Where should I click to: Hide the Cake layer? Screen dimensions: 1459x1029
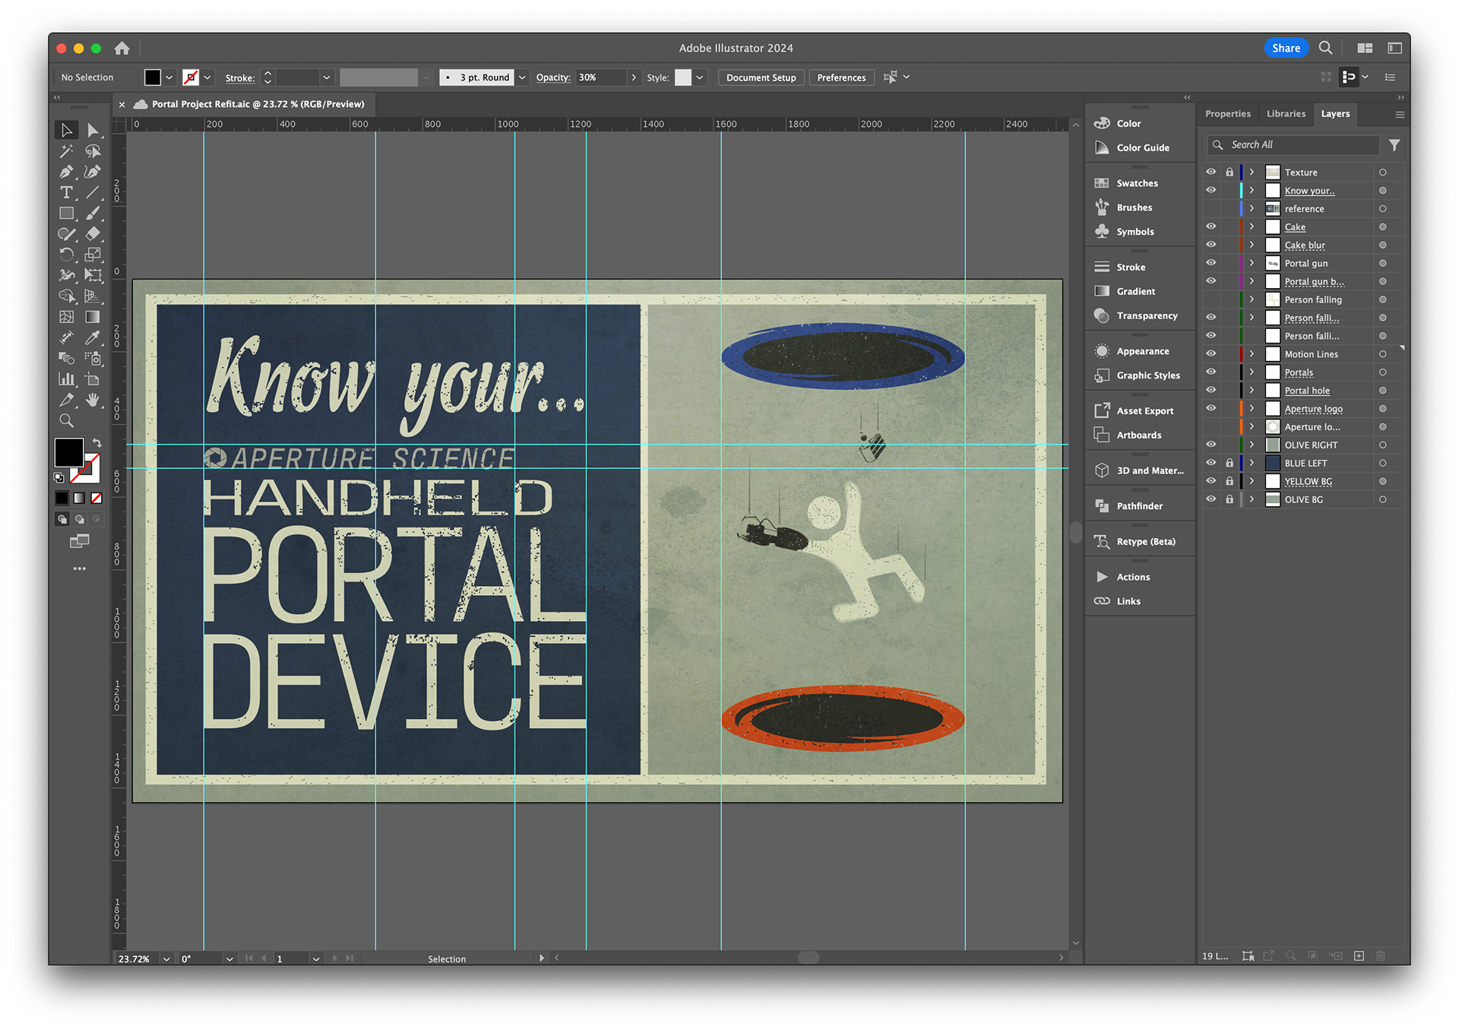tap(1211, 226)
